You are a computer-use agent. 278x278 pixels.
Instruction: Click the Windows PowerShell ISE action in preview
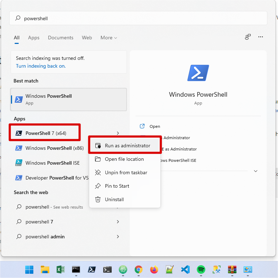click(179, 160)
